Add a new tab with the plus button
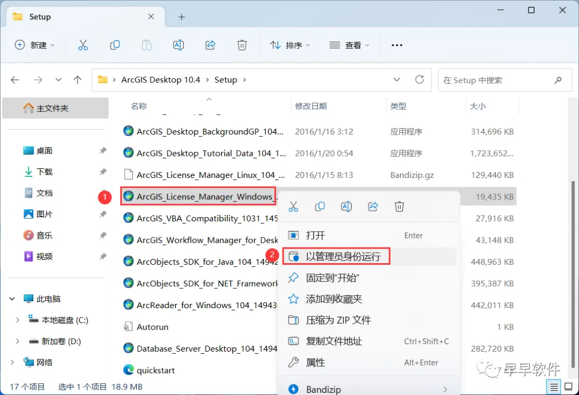This screenshot has height=395, width=579. pos(182,17)
